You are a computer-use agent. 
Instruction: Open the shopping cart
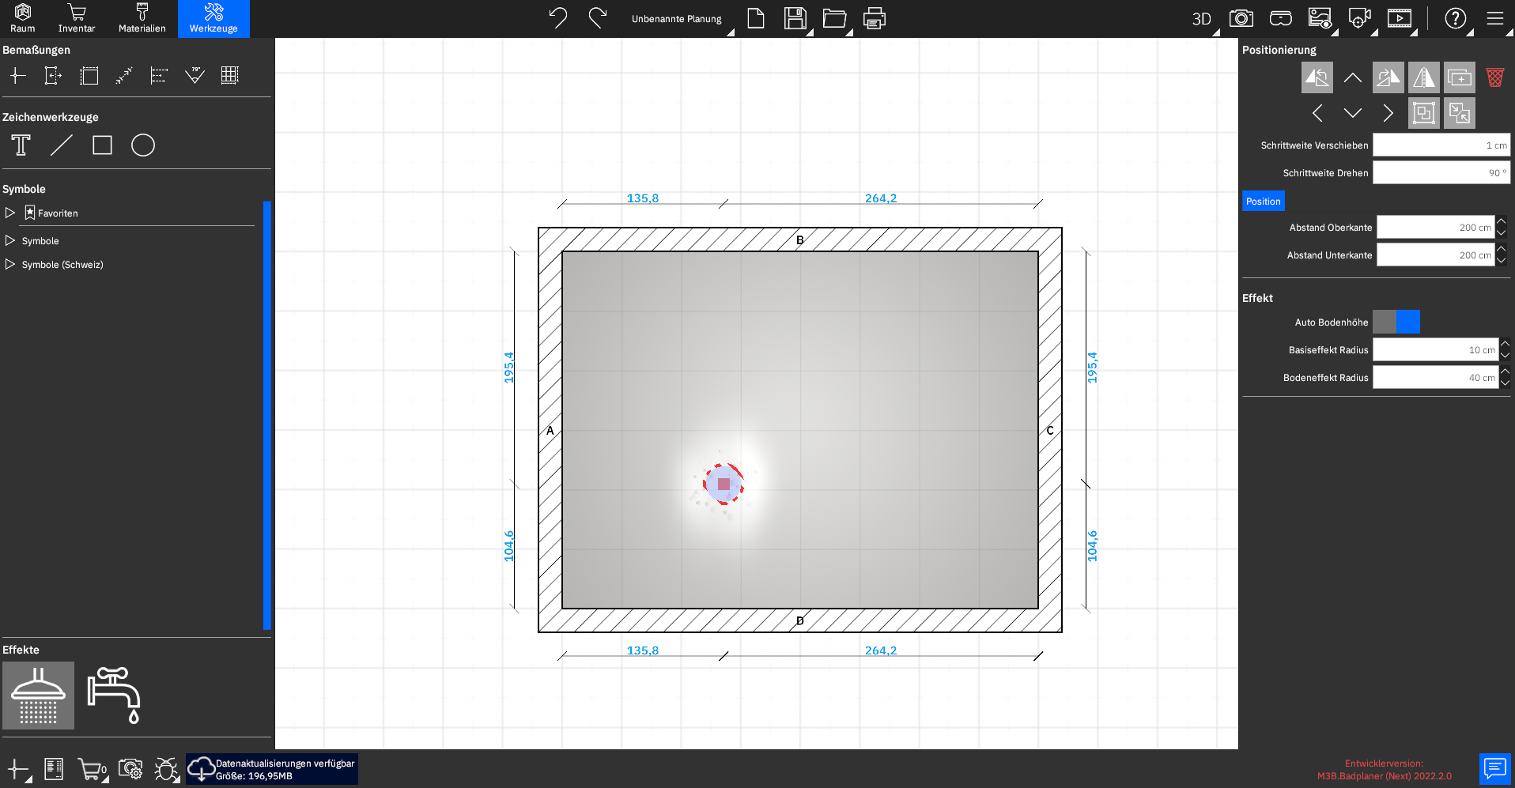[92, 769]
